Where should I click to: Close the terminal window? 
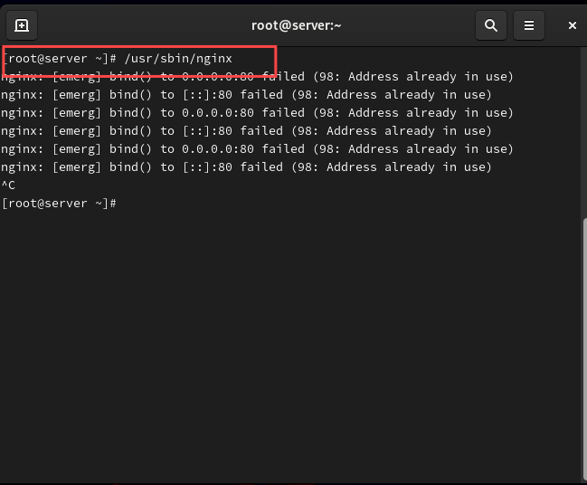[x=572, y=25]
